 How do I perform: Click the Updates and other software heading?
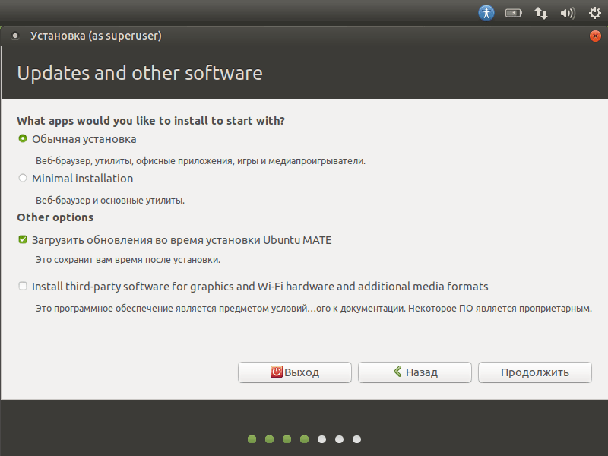coord(140,73)
